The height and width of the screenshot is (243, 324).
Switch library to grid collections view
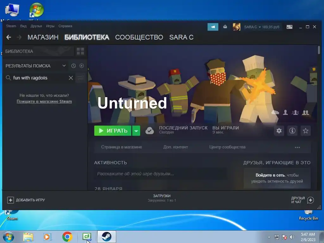click(80, 51)
